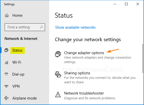Screen dimensions: 144x105
Task: Open Change adapter options
Action: tap(84, 53)
